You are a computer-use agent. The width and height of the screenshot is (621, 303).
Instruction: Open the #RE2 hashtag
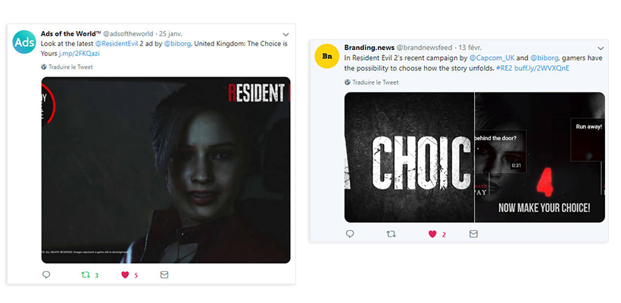pyautogui.click(x=504, y=68)
